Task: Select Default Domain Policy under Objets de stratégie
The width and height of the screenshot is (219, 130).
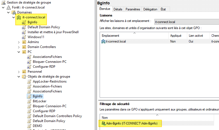Action: point(49,121)
